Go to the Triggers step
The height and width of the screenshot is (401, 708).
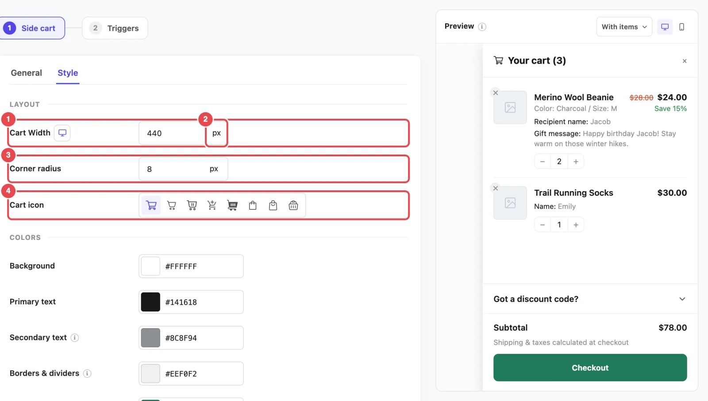(115, 28)
